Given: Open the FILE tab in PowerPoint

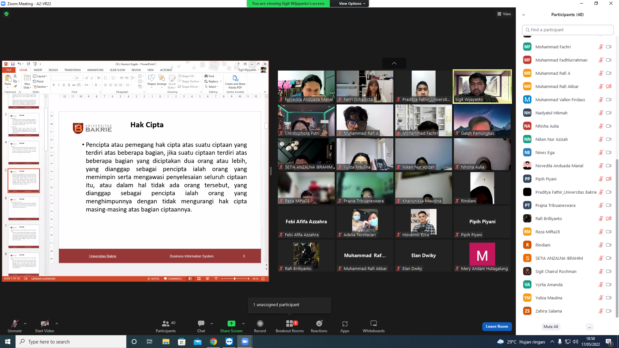Looking at the screenshot, I should (x=9, y=70).
